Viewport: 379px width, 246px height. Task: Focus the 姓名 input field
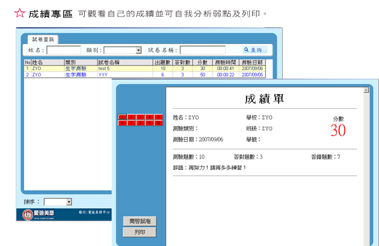pyautogui.click(x=64, y=50)
